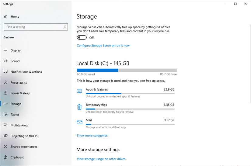Viewport: 251px width, 166px height.
Task: Click the Clipboard icon in sidebar
Action: 5,157
